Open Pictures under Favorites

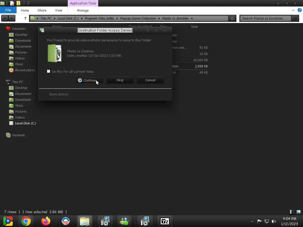point(21,52)
